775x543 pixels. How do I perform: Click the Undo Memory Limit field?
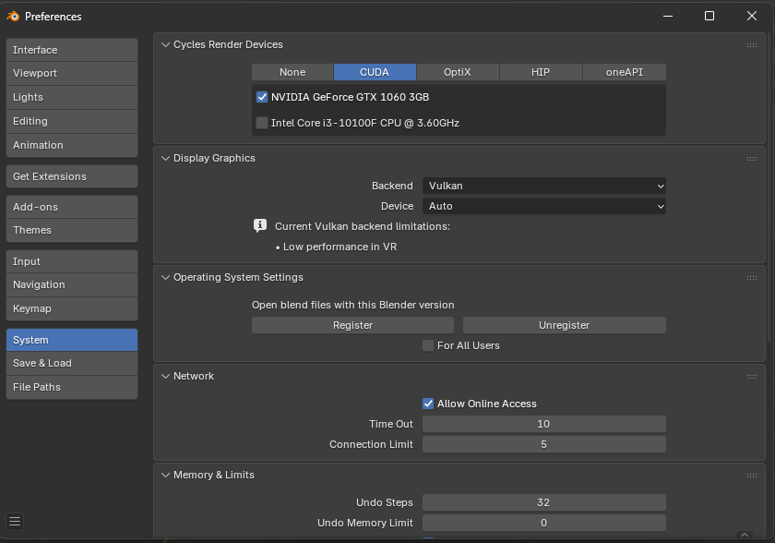(x=544, y=523)
